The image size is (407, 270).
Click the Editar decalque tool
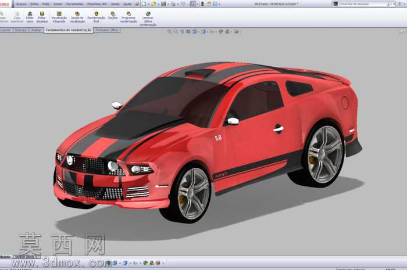[42, 17]
